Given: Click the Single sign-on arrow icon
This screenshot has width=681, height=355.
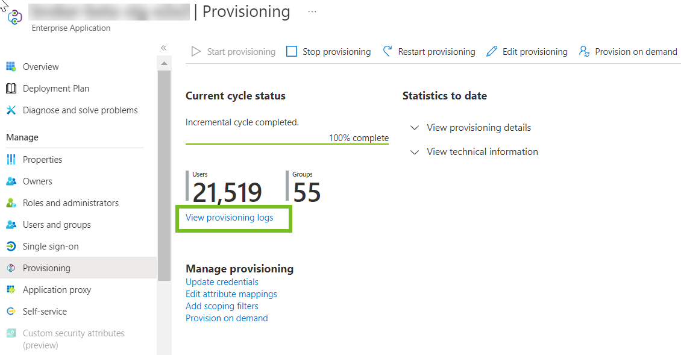Looking at the screenshot, I should [11, 247].
